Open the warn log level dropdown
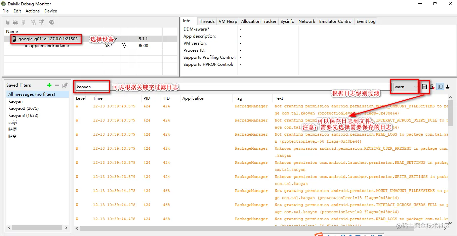457x236 pixels. pyautogui.click(x=406, y=87)
